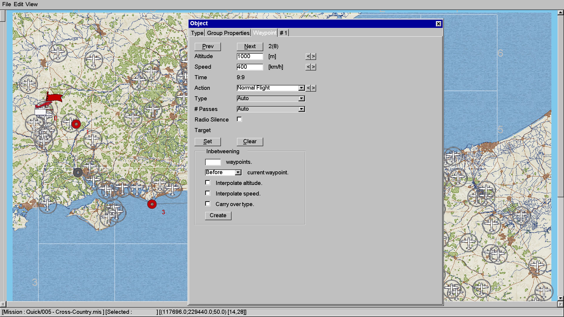
Task: Open the Edit menu
Action: click(18, 4)
